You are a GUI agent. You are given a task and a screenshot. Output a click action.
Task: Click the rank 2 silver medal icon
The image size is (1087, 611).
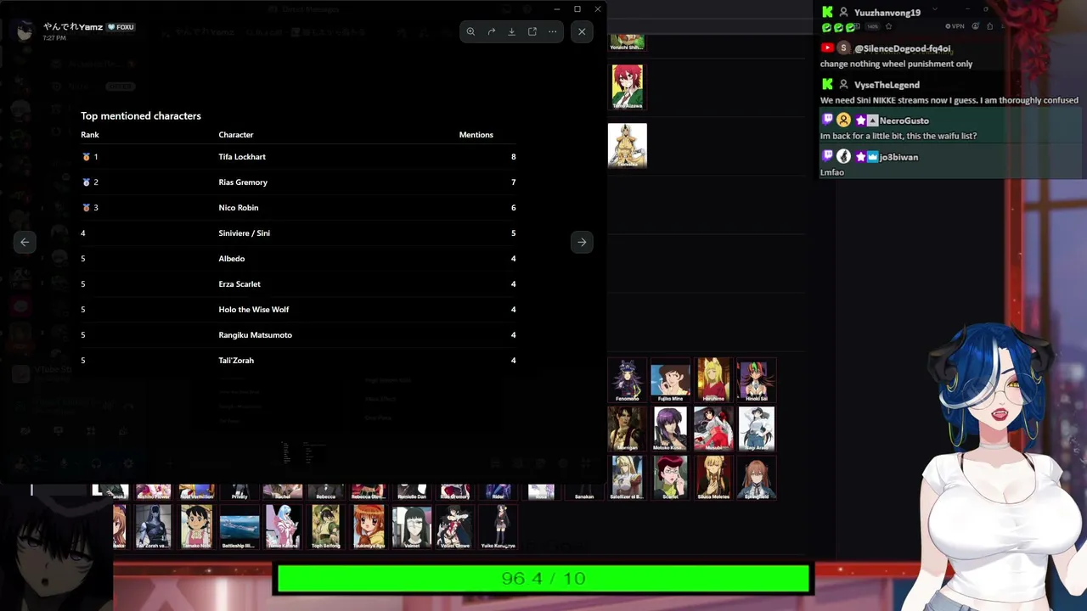tap(86, 182)
